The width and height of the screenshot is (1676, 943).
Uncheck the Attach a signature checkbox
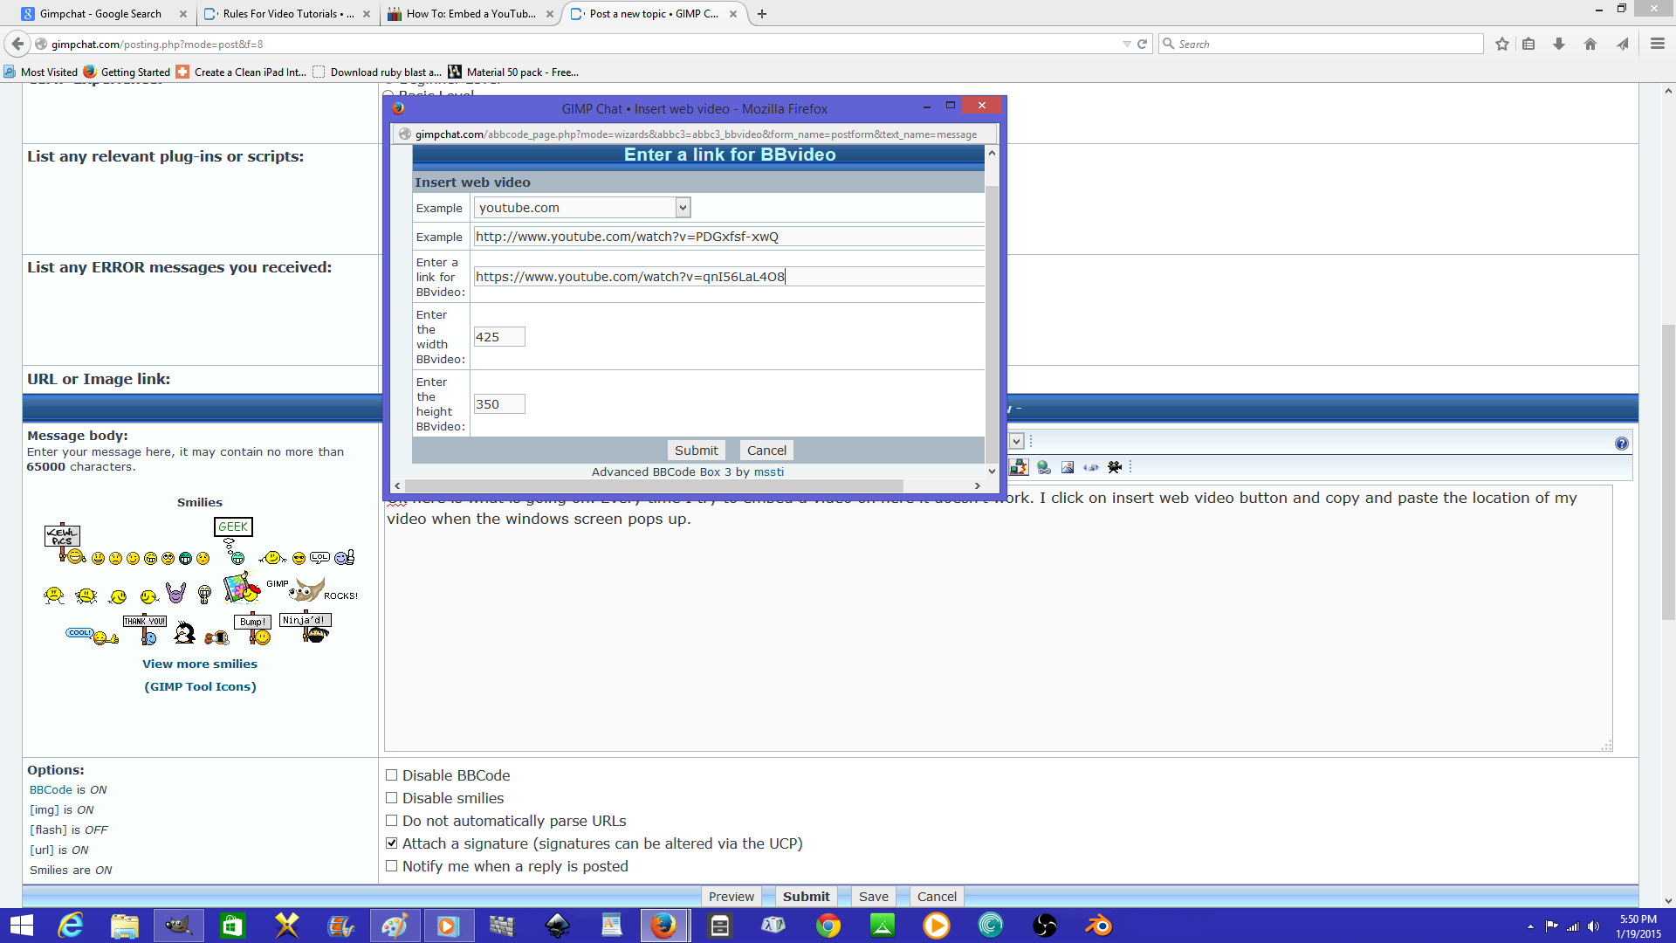tap(391, 843)
